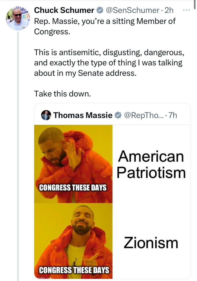The image size is (197, 281).
Task: Click the "Take this down." tweet line
Action: click(x=62, y=93)
